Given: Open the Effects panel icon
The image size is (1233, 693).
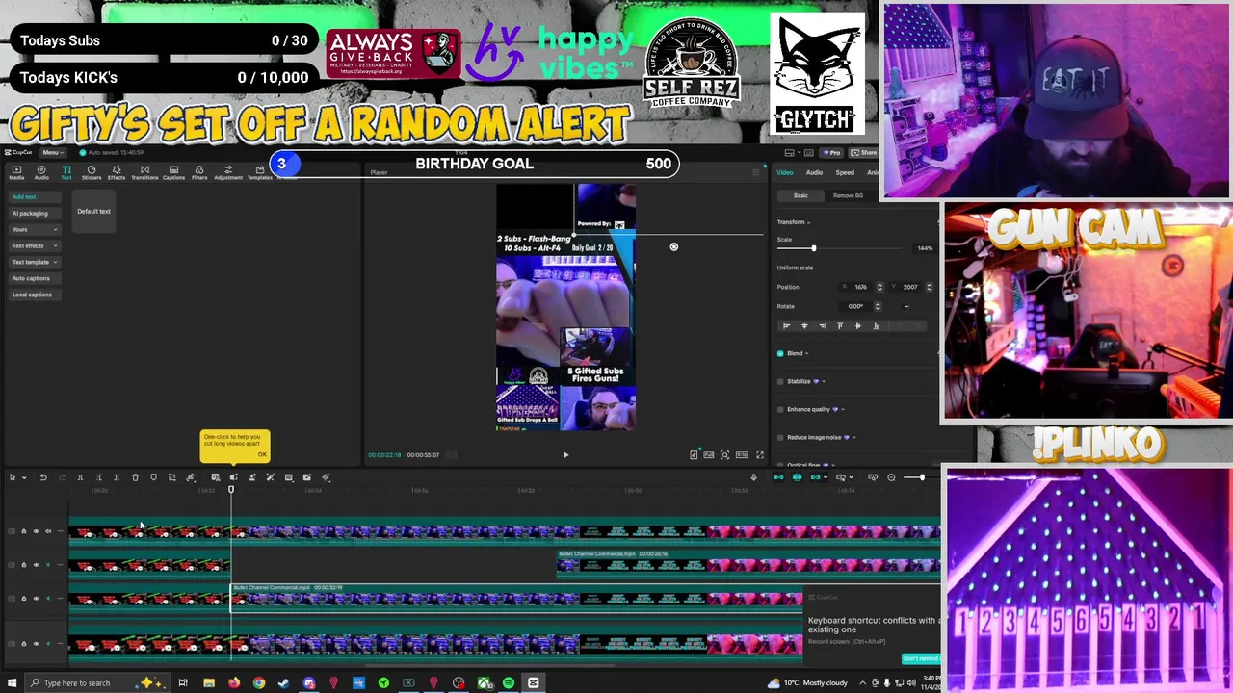Looking at the screenshot, I should tap(117, 172).
